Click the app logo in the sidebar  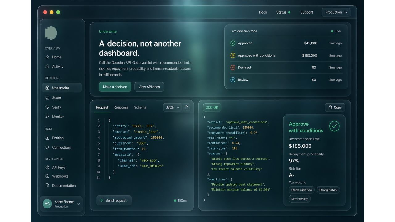pos(51,33)
